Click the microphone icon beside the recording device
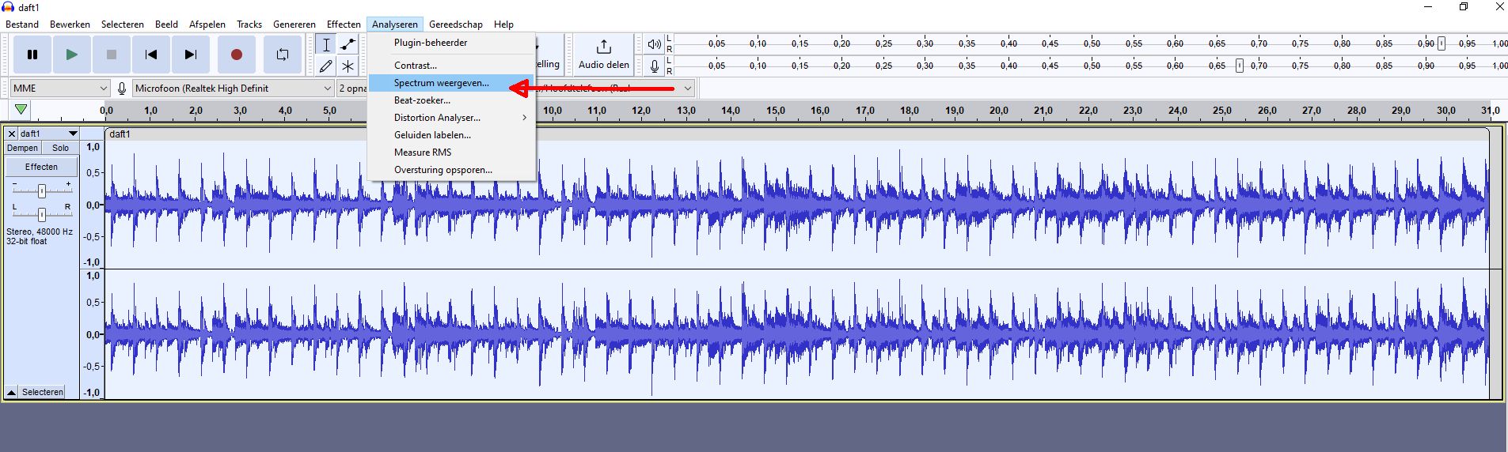Viewport: 1508px width, 452px height. click(122, 89)
